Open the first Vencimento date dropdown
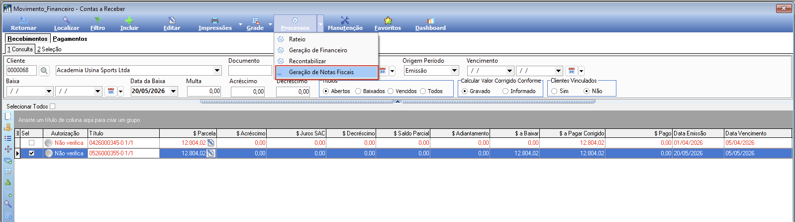 coord(509,71)
